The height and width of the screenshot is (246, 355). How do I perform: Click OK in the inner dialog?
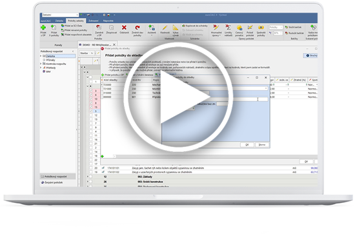tap(247, 145)
